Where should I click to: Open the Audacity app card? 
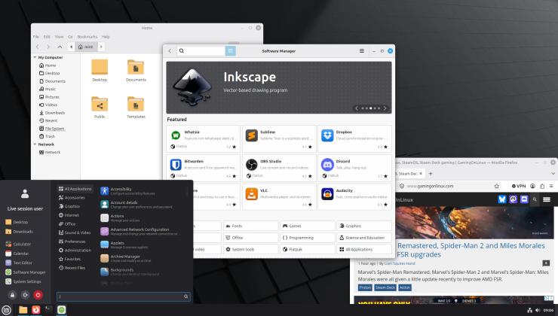click(x=355, y=197)
